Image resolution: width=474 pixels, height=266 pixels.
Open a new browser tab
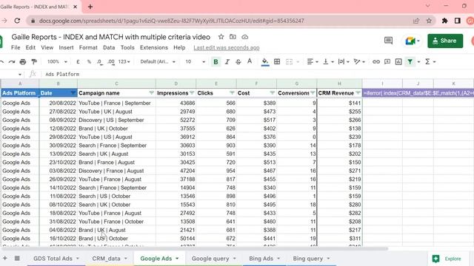tap(90, 7)
